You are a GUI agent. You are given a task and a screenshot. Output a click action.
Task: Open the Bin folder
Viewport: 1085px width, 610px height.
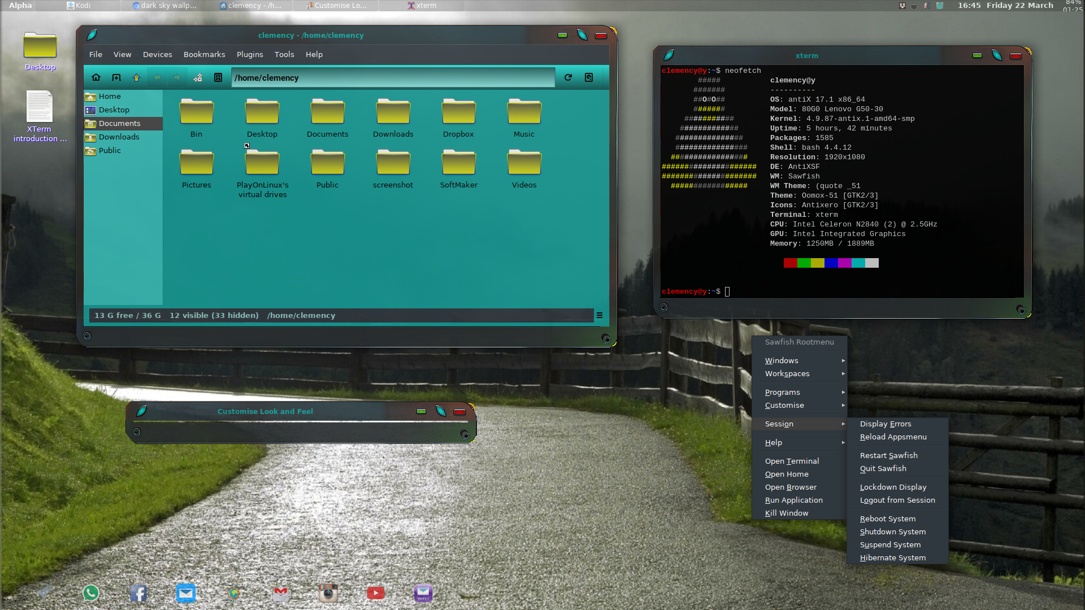[x=196, y=118]
